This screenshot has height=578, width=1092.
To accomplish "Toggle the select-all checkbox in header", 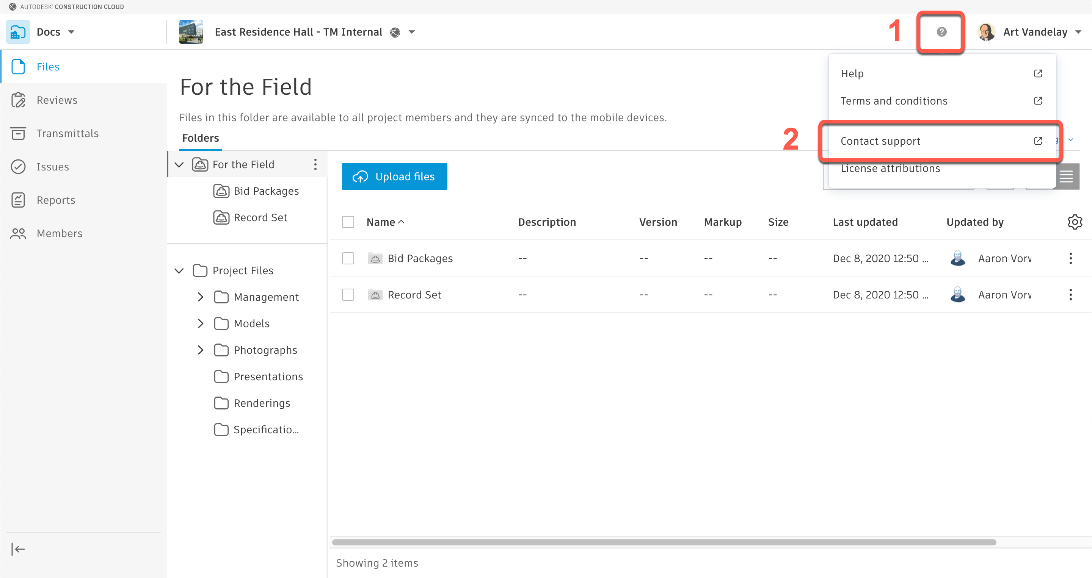I will (x=348, y=222).
